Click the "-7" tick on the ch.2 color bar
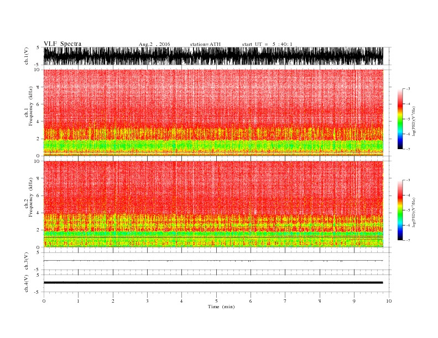438x338 pixels. pos(408,240)
